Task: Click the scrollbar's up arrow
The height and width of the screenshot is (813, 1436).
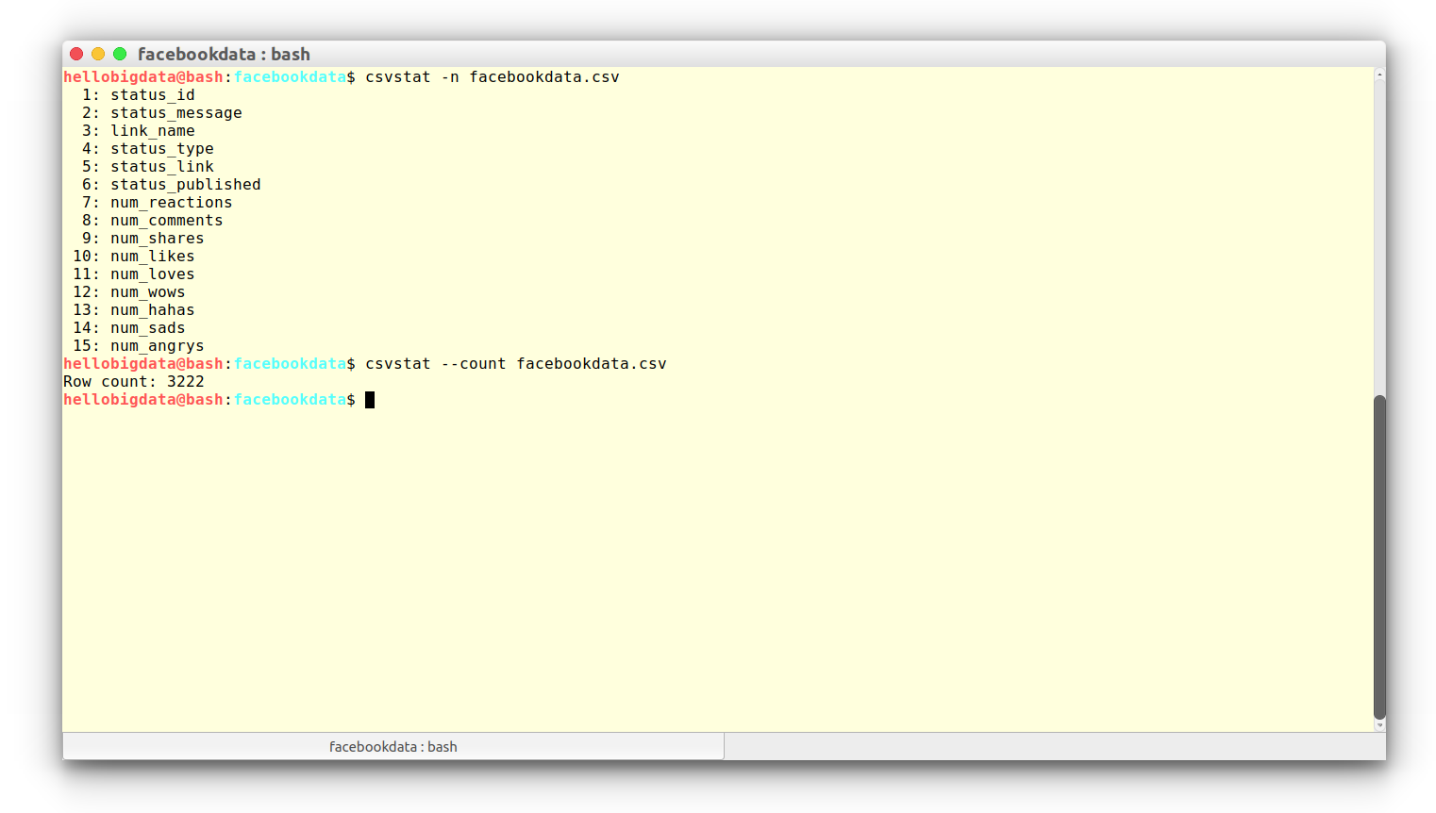Action: coord(1379,74)
